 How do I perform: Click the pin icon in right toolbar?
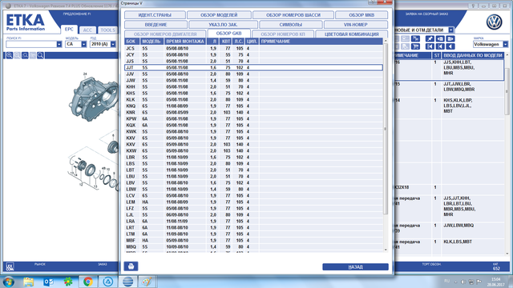[x=430, y=39]
